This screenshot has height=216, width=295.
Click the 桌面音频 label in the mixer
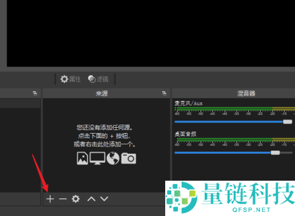[x=185, y=134]
